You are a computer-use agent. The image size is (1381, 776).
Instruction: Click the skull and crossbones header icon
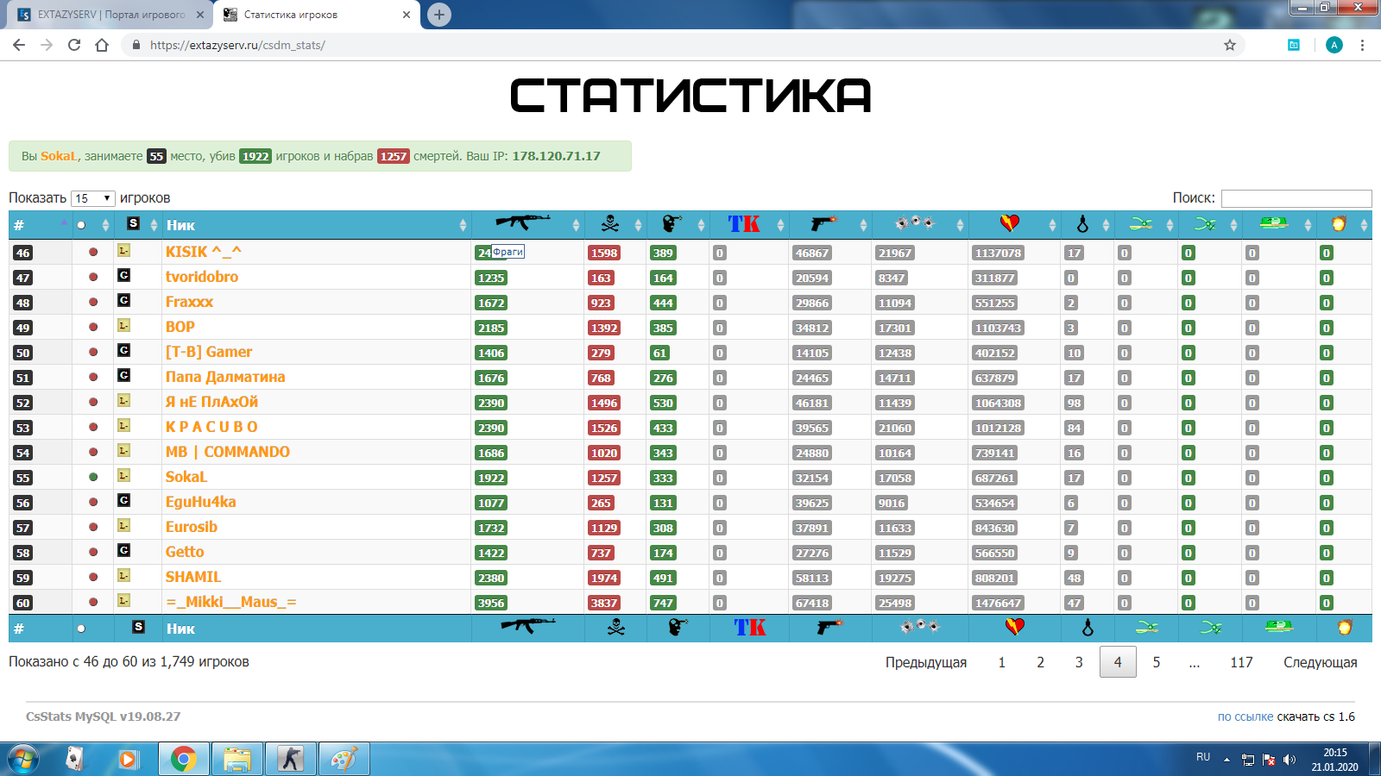click(x=609, y=224)
